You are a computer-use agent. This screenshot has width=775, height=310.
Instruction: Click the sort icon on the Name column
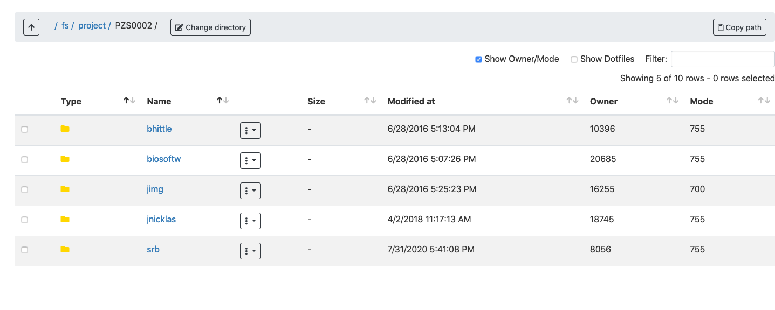point(223,100)
